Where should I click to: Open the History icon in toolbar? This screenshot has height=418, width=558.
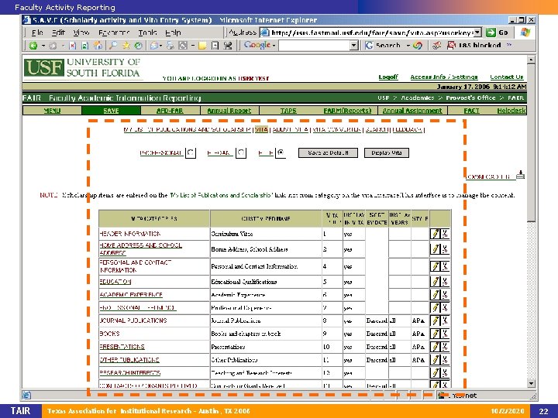point(139,46)
